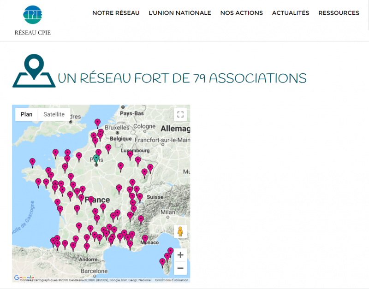Click the Réseau CPIE logo

pyautogui.click(x=32, y=20)
